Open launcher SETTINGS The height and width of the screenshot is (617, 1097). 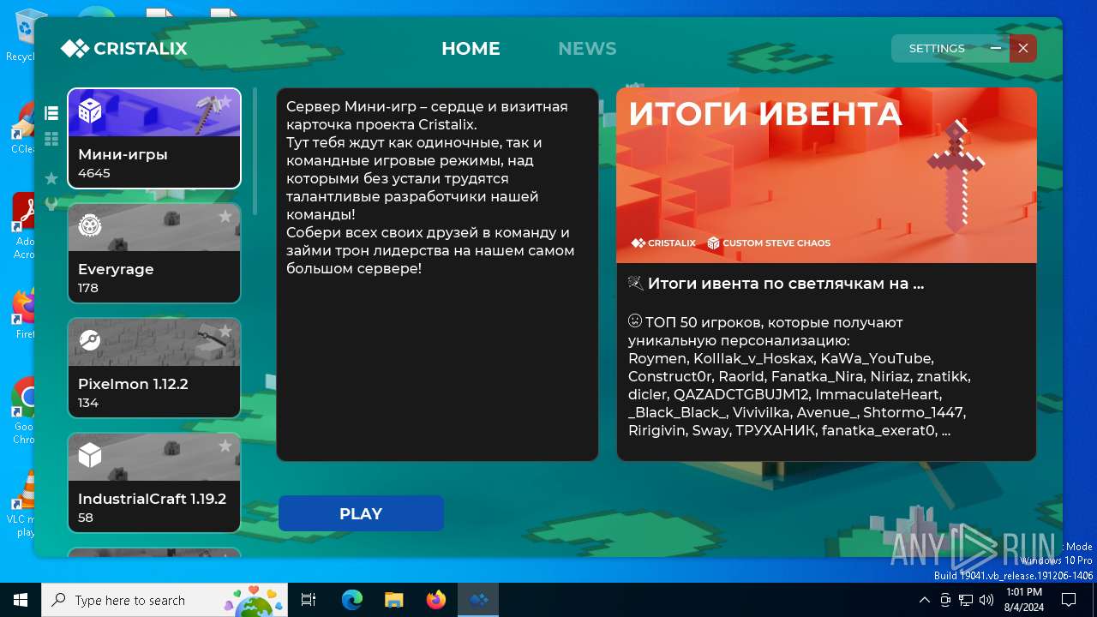pyautogui.click(x=937, y=49)
